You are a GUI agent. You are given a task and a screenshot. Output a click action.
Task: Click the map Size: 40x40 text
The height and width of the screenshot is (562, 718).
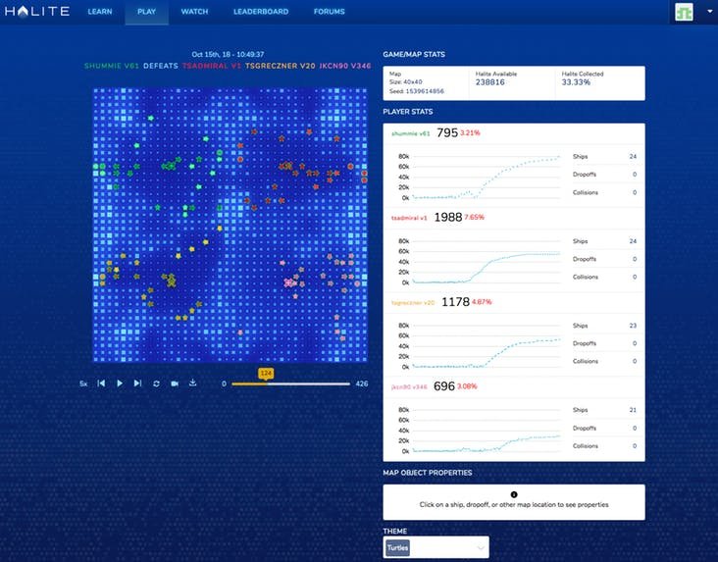pyautogui.click(x=406, y=82)
